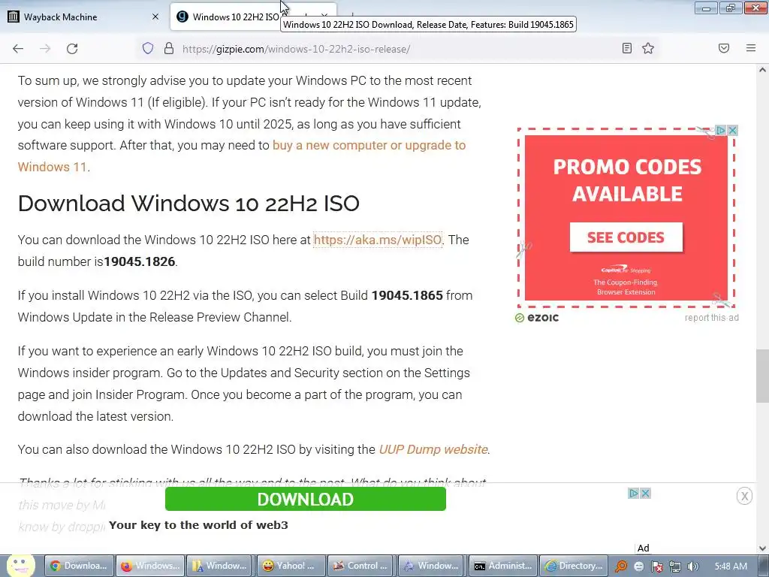
Task: Click green DOWNLOAD button
Action: click(306, 499)
